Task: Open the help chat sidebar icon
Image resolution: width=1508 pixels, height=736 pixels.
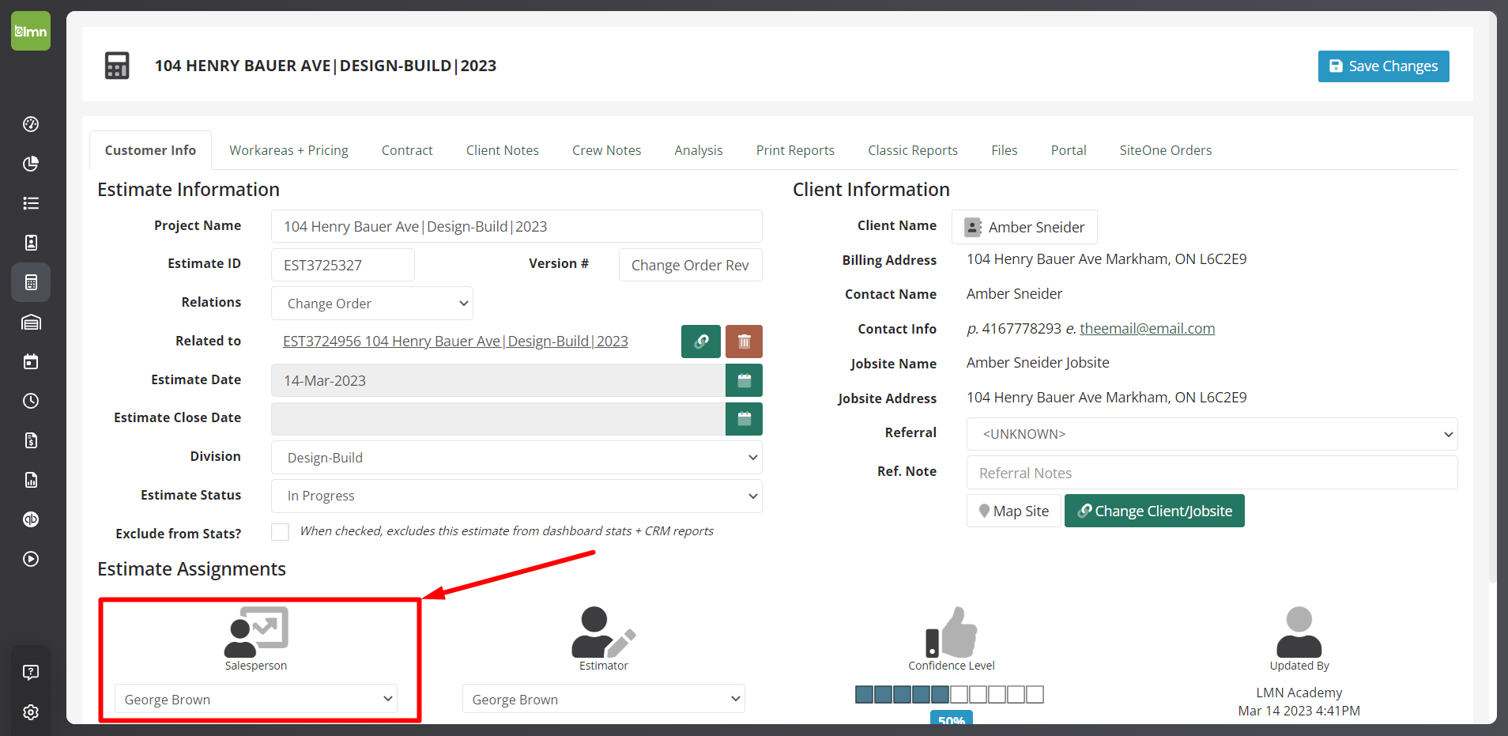Action: click(x=31, y=673)
